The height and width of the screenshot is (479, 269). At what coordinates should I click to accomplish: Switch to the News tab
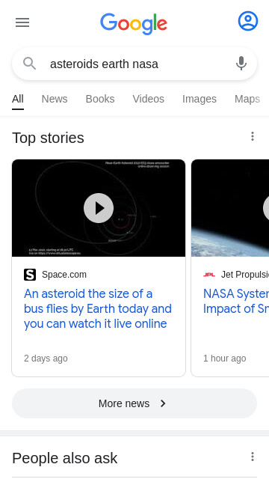[55, 99]
